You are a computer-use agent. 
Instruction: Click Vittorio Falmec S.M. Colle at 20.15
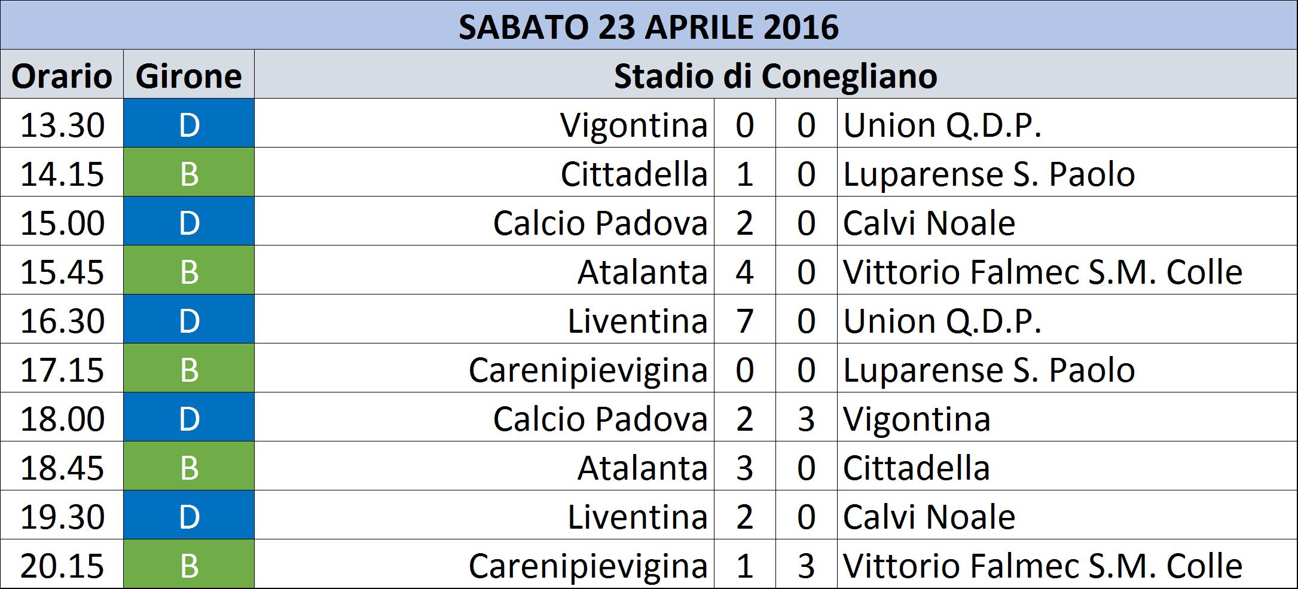click(x=1043, y=566)
